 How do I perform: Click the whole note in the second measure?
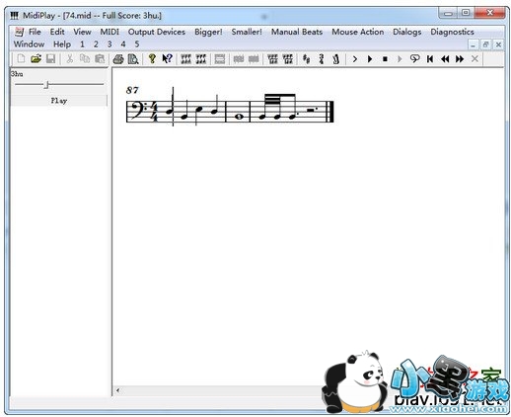(x=239, y=117)
